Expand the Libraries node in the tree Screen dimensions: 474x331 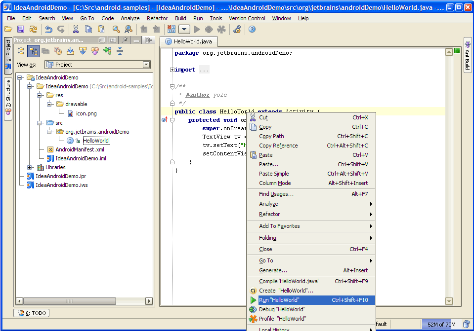(30, 167)
